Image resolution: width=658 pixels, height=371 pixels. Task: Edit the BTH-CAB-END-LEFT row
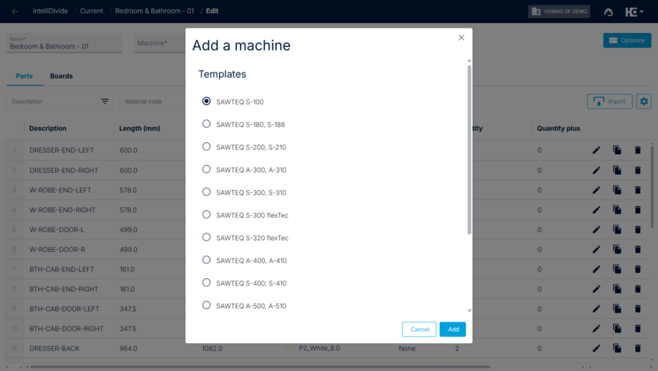597,269
